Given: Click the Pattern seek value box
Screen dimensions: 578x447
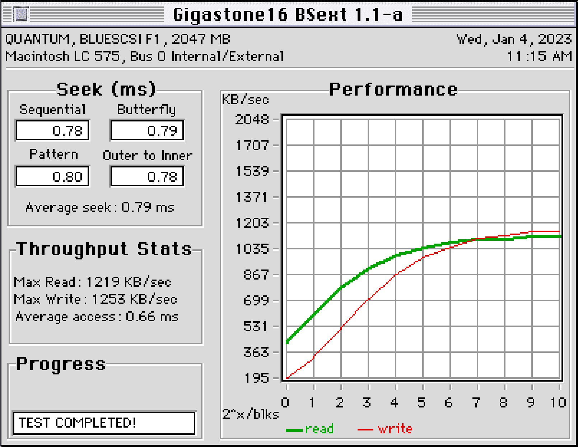Looking at the screenshot, I should [52, 176].
